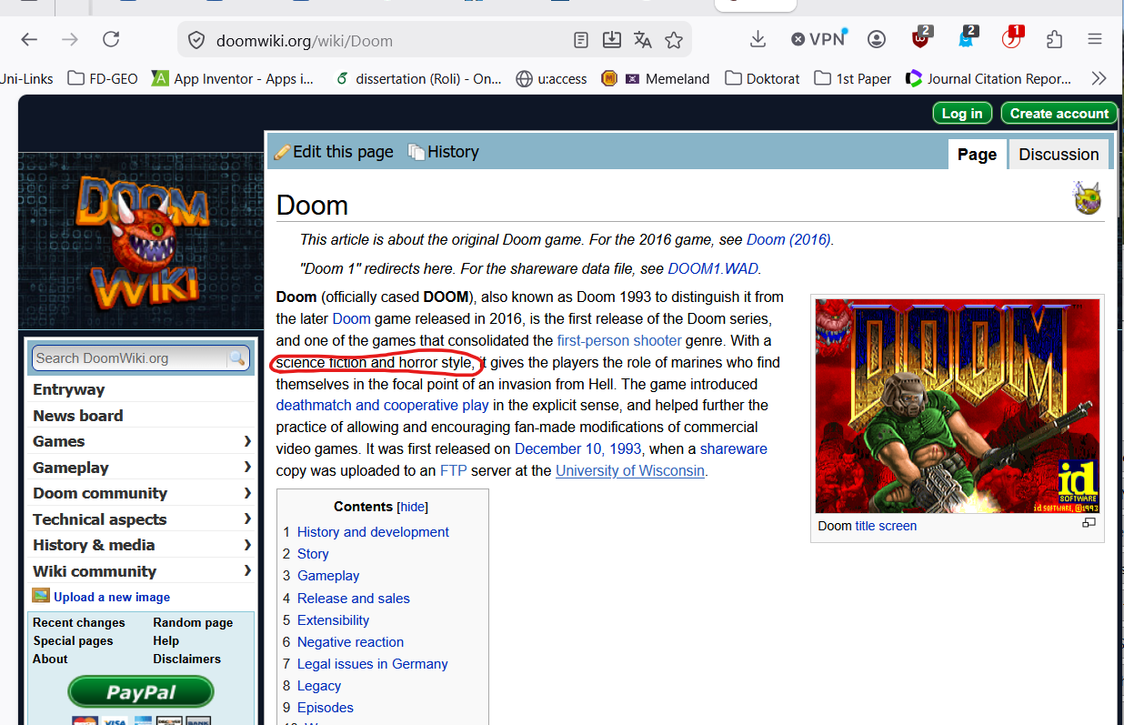Open the Doom (2016) link
Screen dimensions: 1124x725
(788, 240)
